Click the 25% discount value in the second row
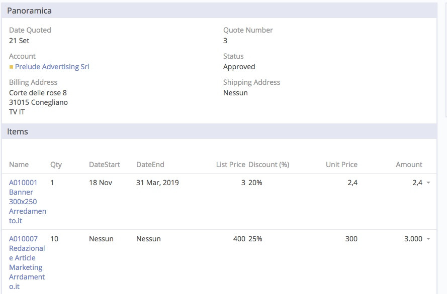Image resolution: width=447 pixels, height=294 pixels. point(255,239)
